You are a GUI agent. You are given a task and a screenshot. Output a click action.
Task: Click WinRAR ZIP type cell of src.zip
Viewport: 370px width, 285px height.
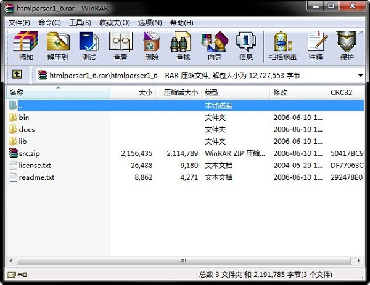pos(235,153)
